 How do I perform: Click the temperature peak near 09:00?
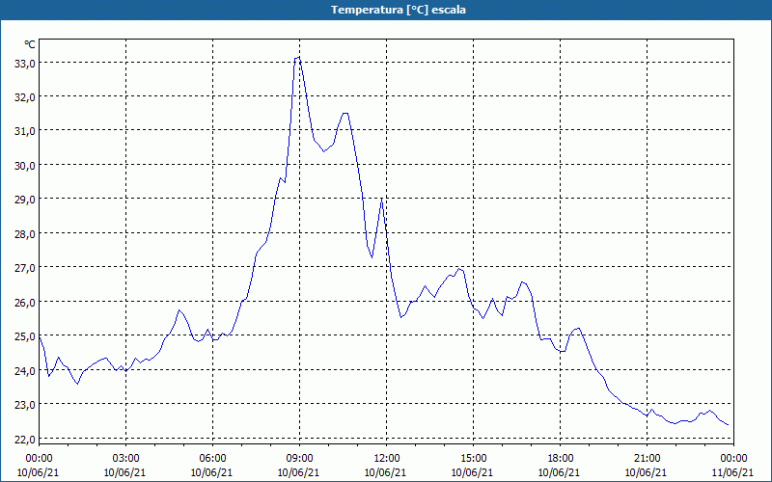(298, 58)
